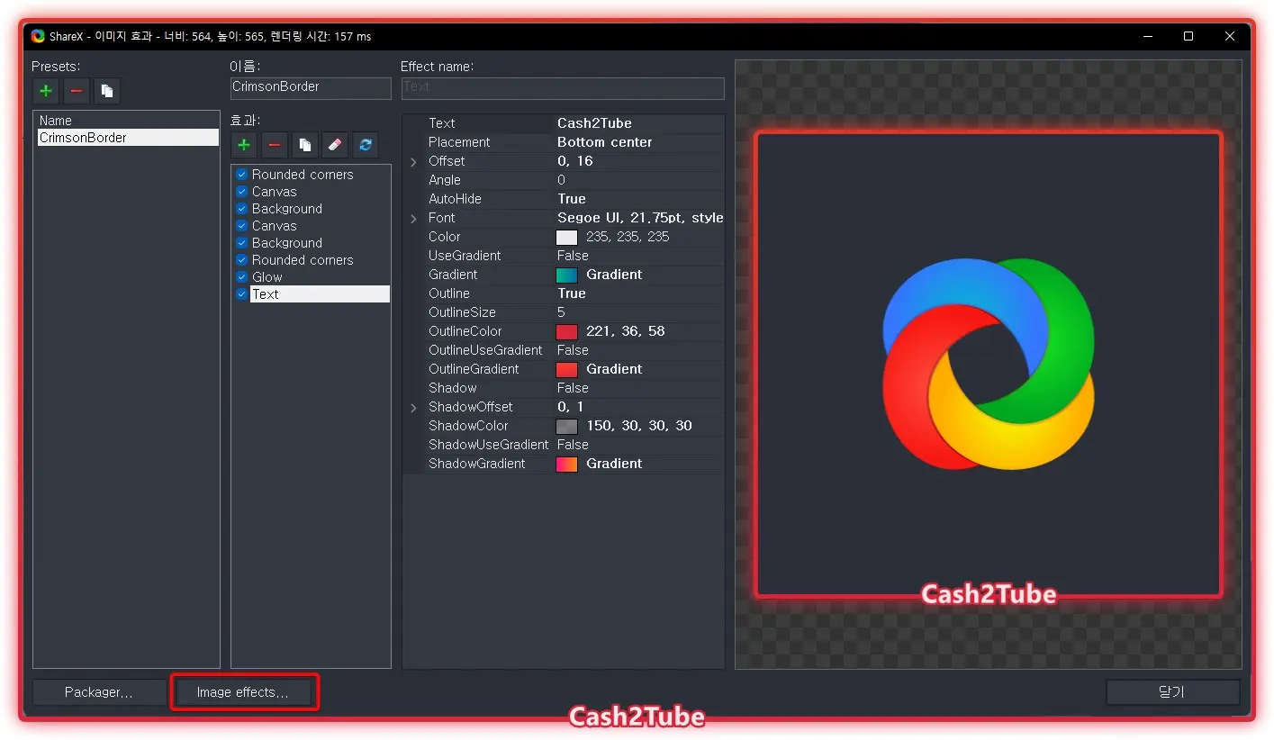The height and width of the screenshot is (740, 1274).
Task: Click the 닫기 close button
Action: click(x=1172, y=692)
